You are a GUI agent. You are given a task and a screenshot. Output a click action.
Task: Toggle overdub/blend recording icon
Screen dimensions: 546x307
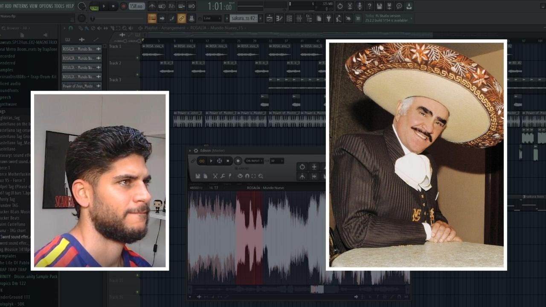tap(182, 6)
